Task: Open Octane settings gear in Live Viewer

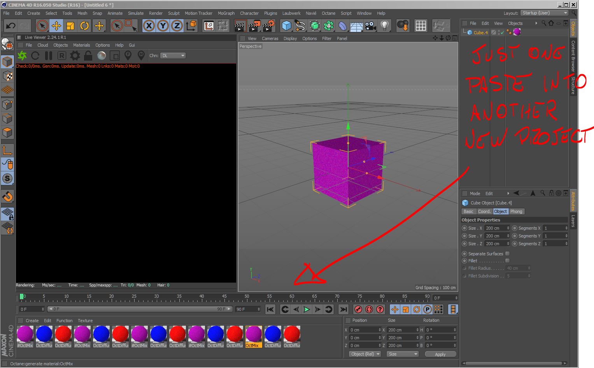Action: click(x=75, y=56)
